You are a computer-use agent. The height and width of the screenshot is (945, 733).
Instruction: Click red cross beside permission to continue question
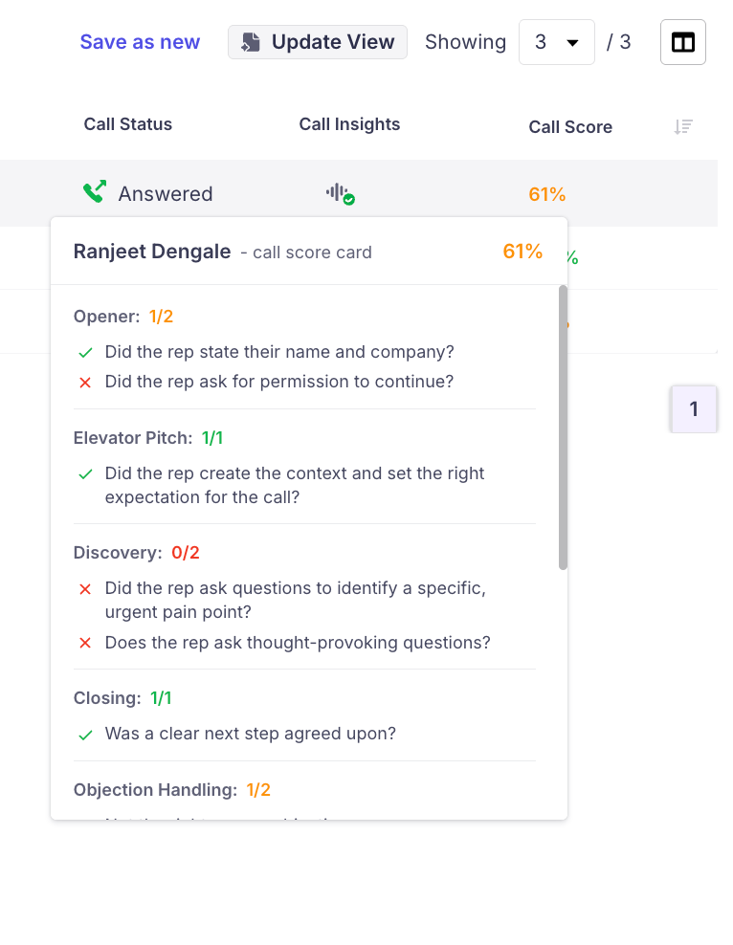tap(85, 383)
